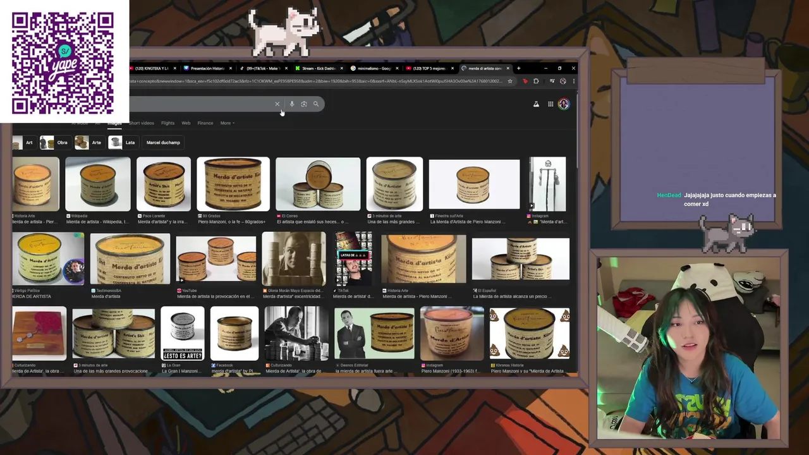Open the Wikipedia 'Mierda de artista' image

(98, 184)
